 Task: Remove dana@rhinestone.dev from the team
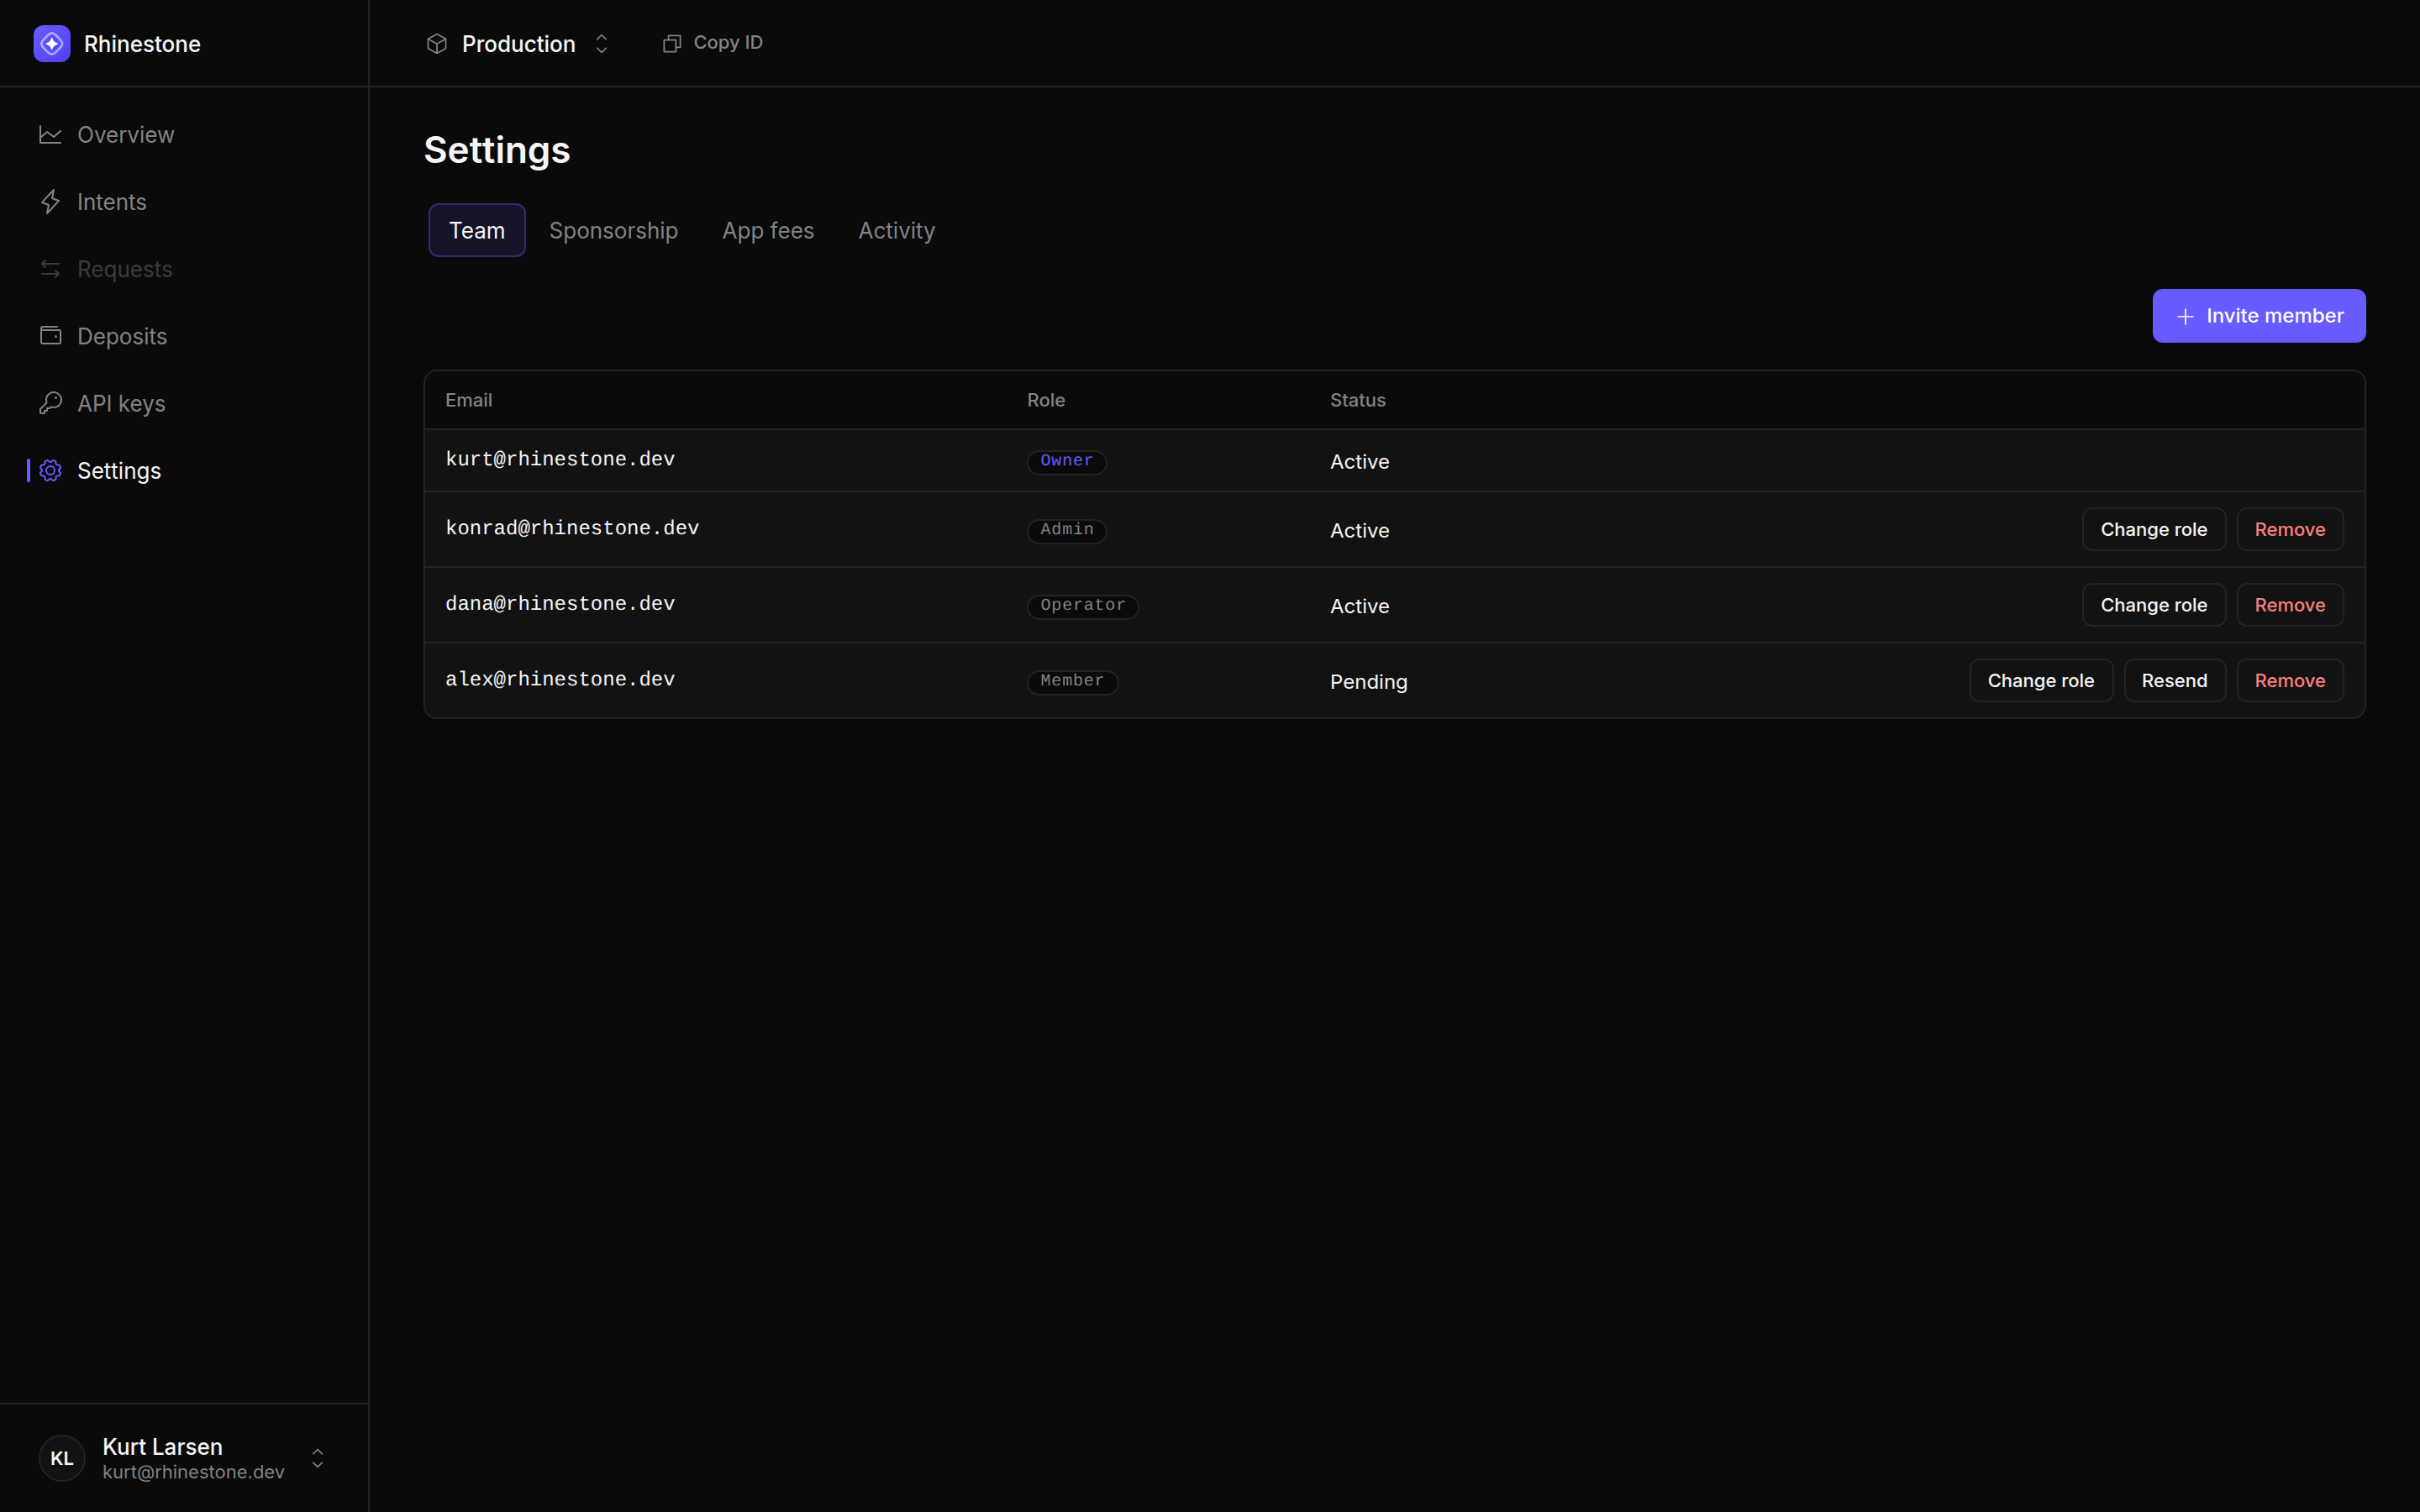click(x=2289, y=605)
